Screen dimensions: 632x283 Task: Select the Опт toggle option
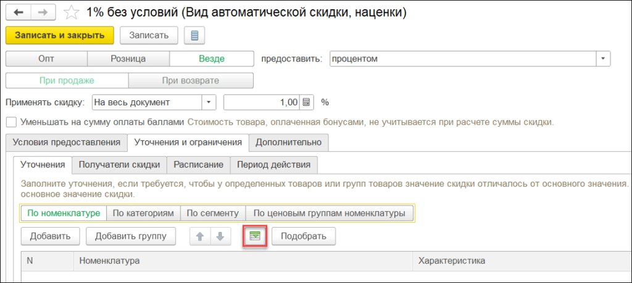click(46, 58)
